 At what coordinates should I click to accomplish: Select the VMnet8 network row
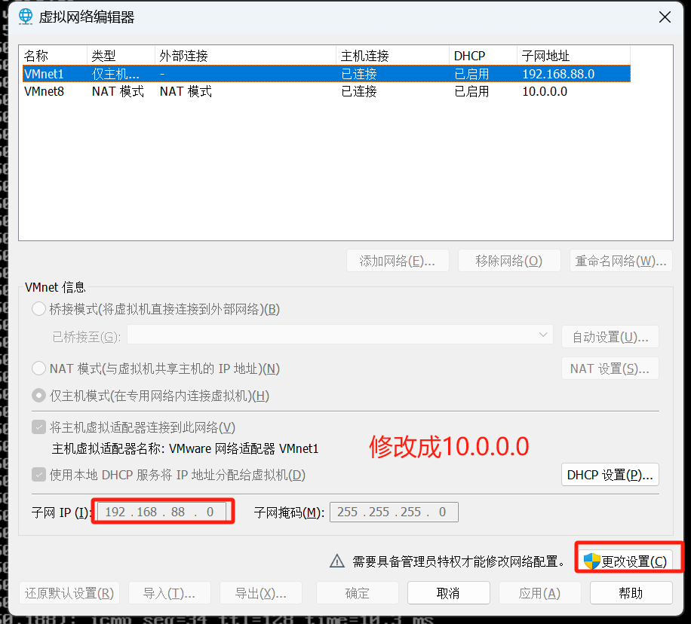(327, 91)
